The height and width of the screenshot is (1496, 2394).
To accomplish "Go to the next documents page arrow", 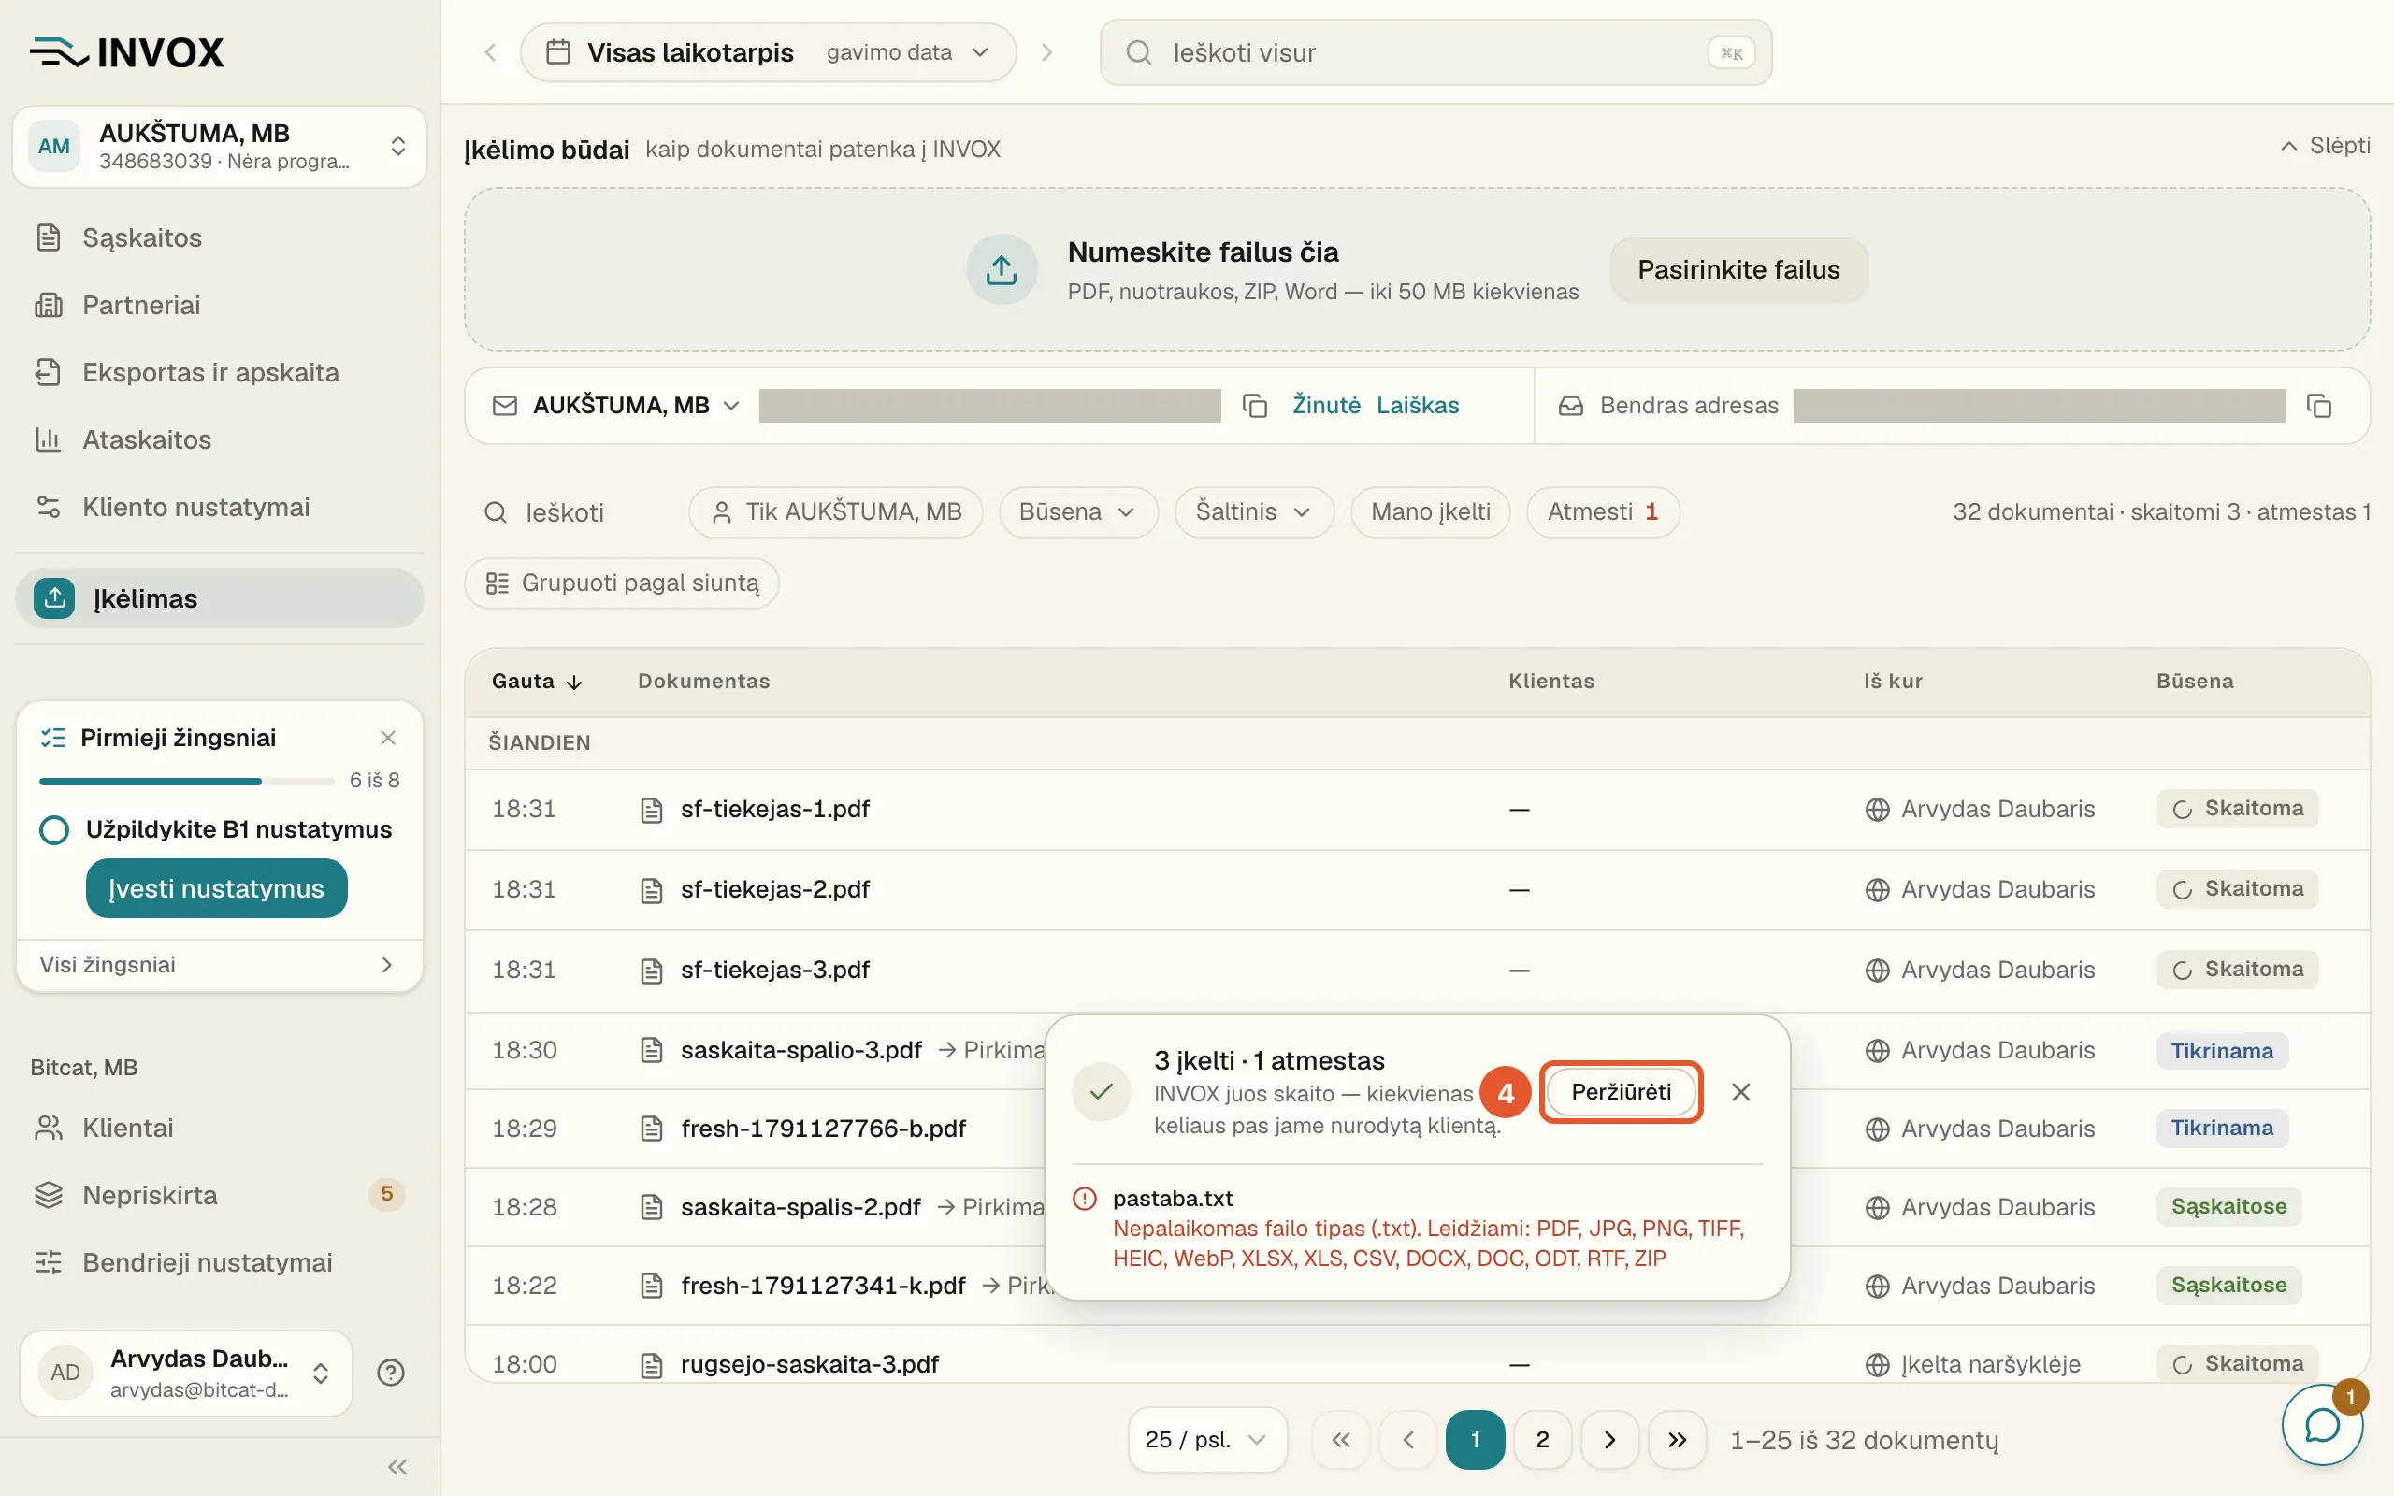I will [x=1609, y=1440].
